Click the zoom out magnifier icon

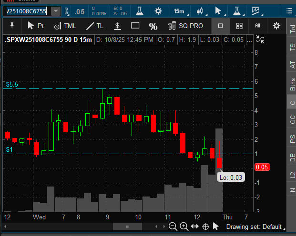click(x=173, y=226)
